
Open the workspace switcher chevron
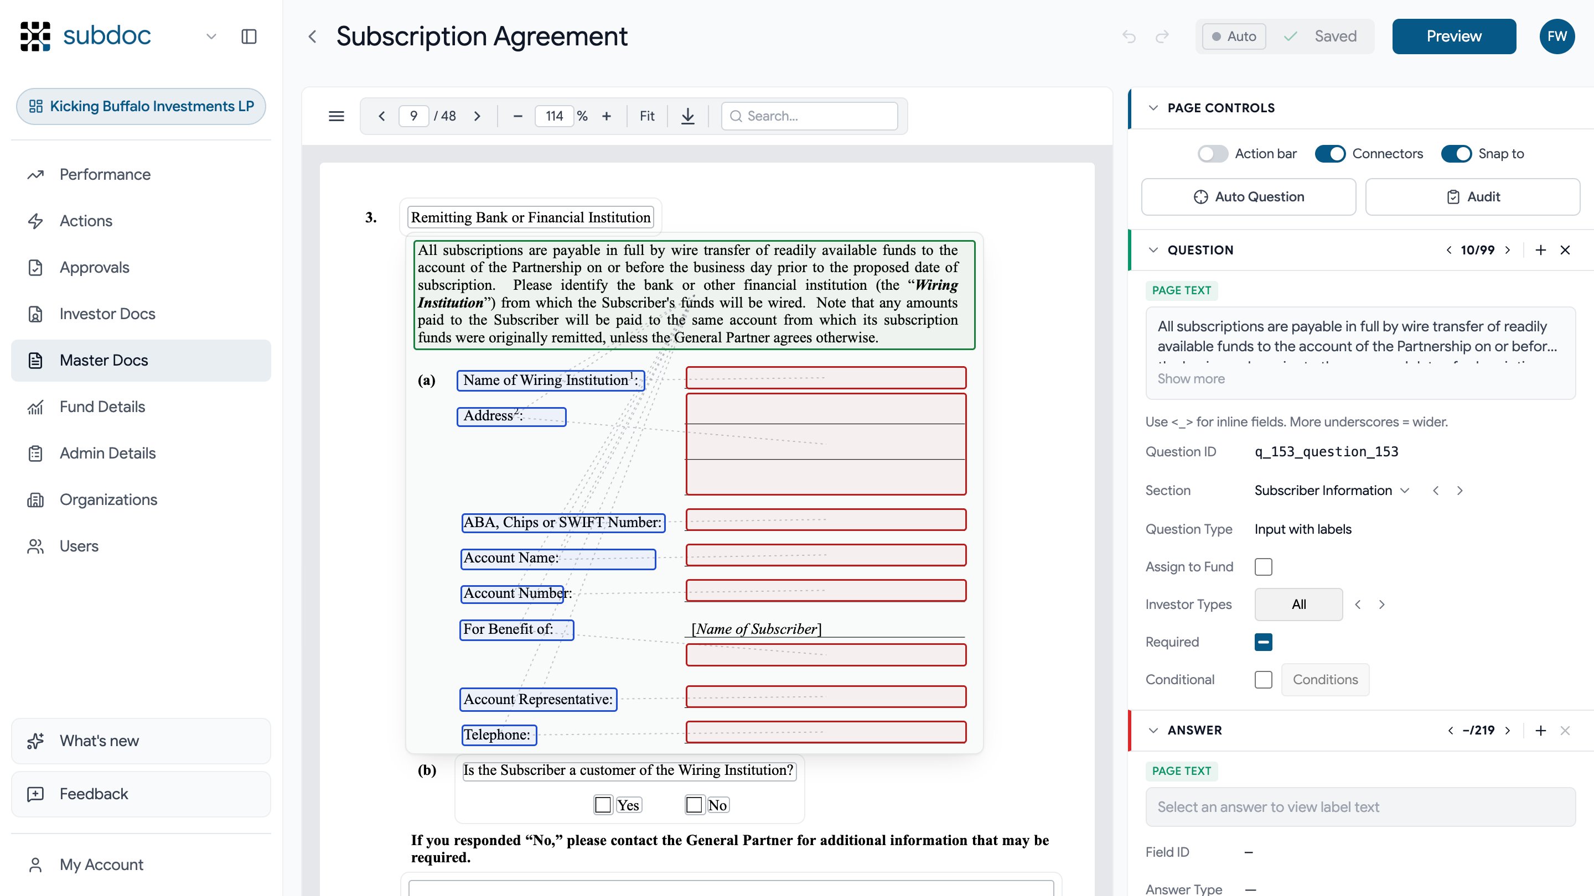[x=211, y=37]
